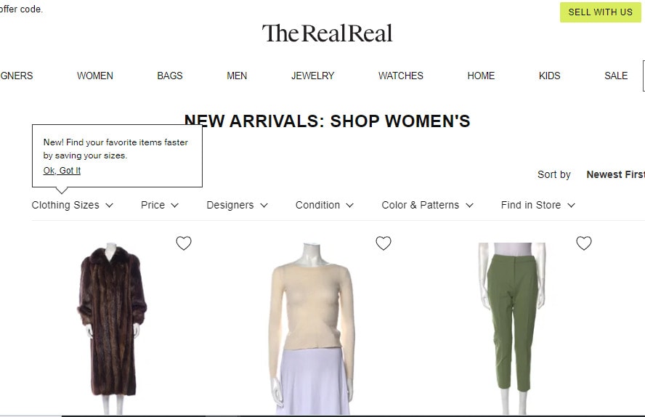Open the Bags menu
The image size is (645, 417).
[x=170, y=76]
